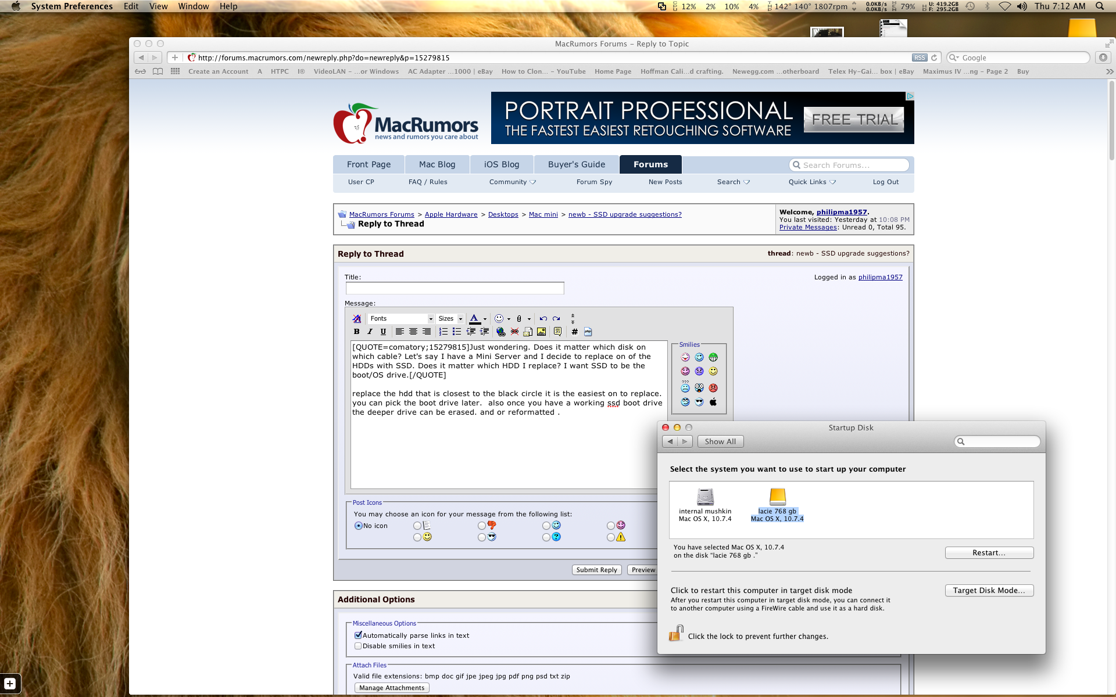The height and width of the screenshot is (697, 1116).
Task: Insert the Apple logo smilie
Action: click(x=713, y=402)
